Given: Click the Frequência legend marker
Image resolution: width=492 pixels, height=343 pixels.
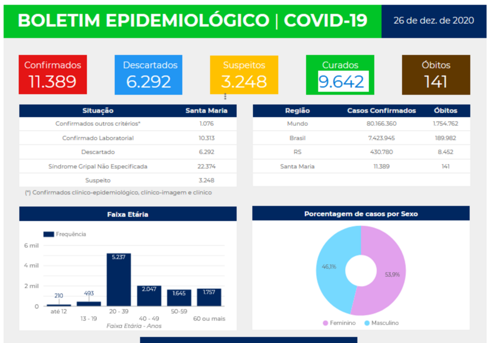Looking at the screenshot, I should click(x=49, y=234).
